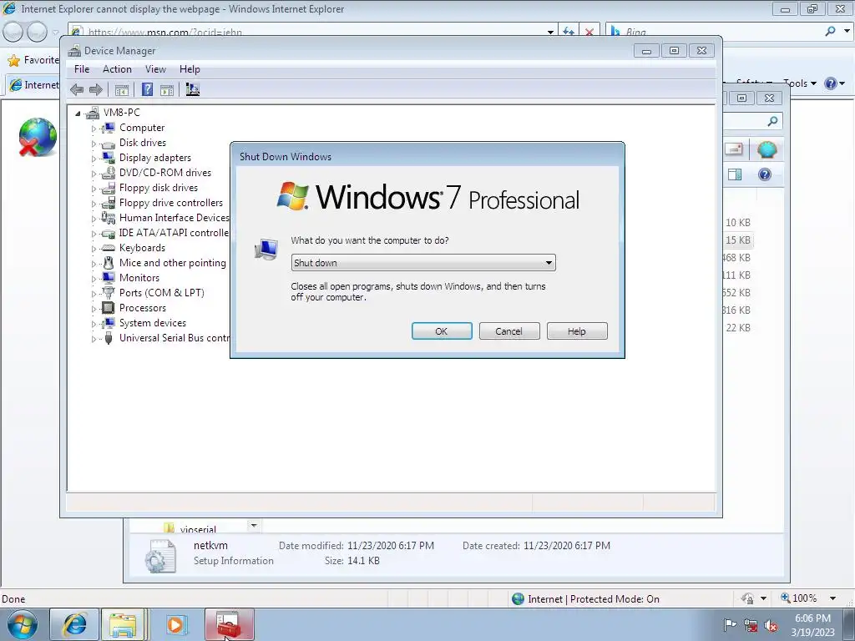
Task: Click OK in Shut Down Windows dialog
Action: (442, 331)
